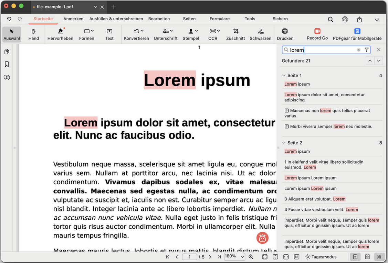Activate the Schwärzen redaction tool
The height and width of the screenshot is (263, 388).
point(260,34)
